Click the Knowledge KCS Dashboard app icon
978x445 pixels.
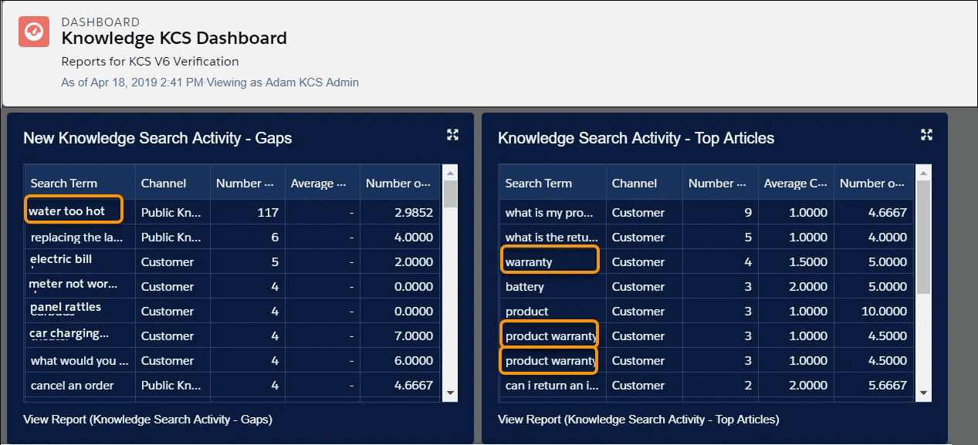(x=33, y=31)
